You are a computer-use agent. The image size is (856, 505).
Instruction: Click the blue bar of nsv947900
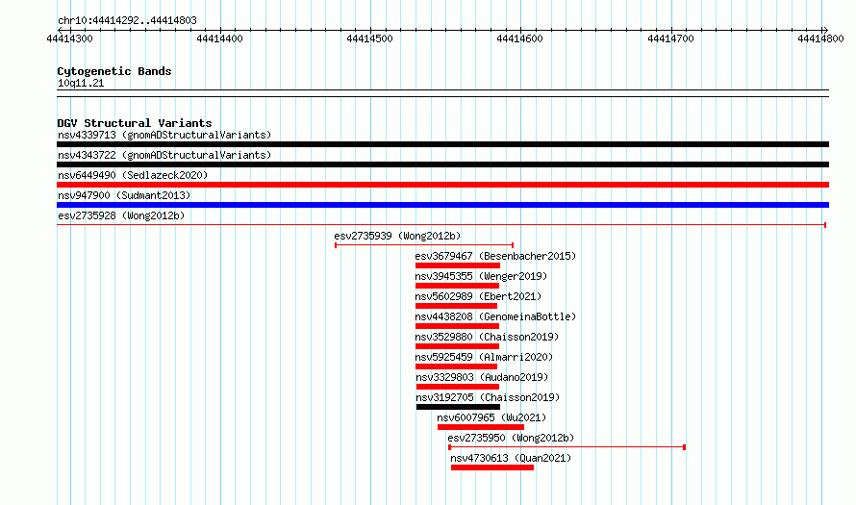[442, 205]
